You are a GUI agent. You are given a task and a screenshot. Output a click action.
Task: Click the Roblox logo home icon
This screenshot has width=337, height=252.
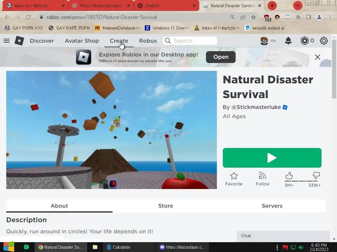click(x=19, y=41)
